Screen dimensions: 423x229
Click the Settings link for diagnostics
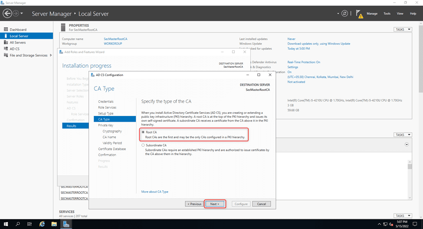coord(293,67)
